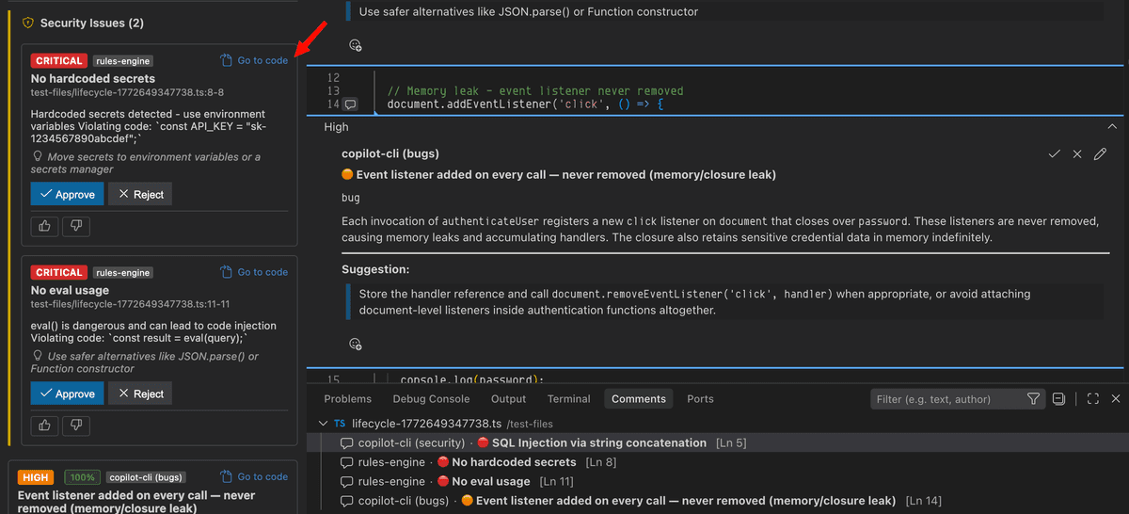Go to code for No hardcoded secrets
Screen dimensions: 1129x514
click(254, 60)
